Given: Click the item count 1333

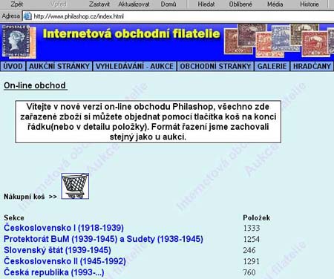Looking at the screenshot, I should (252, 228).
